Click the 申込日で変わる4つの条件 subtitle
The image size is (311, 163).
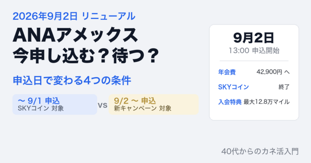click(72, 80)
